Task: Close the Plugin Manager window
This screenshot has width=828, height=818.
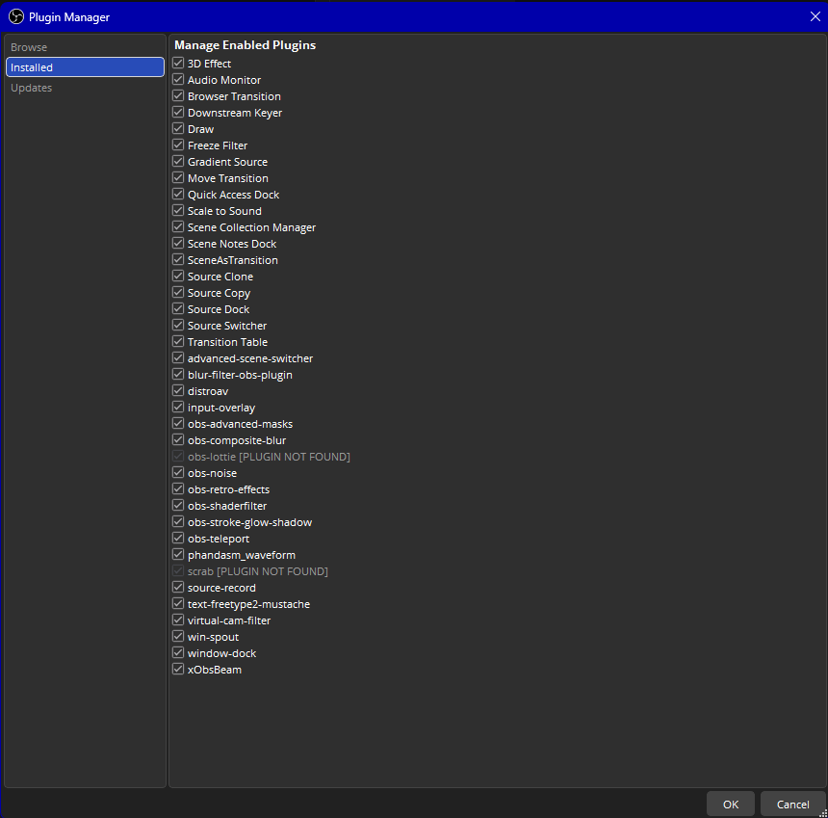Action: tap(815, 16)
